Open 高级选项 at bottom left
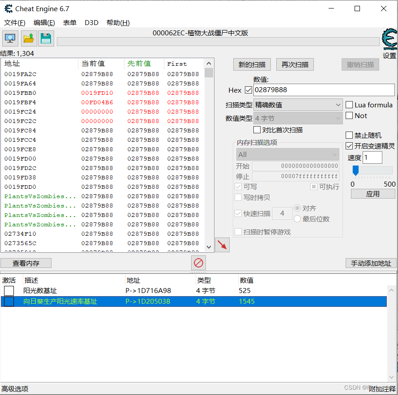The image size is (398, 395). 15,389
